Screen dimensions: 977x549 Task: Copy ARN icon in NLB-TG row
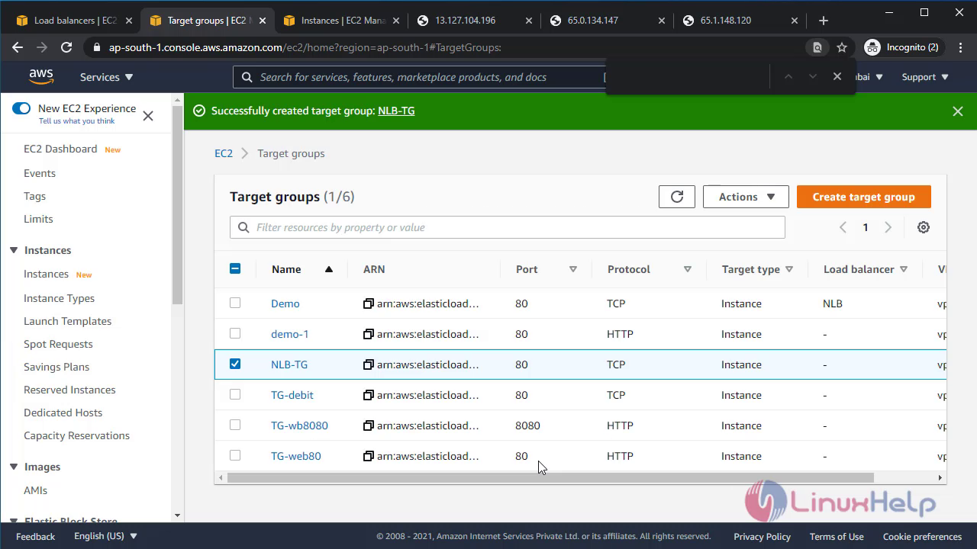pyautogui.click(x=369, y=364)
